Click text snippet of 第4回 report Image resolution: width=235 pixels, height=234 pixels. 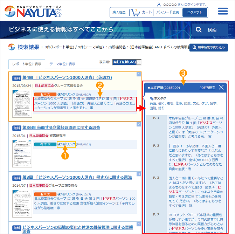point(85,103)
